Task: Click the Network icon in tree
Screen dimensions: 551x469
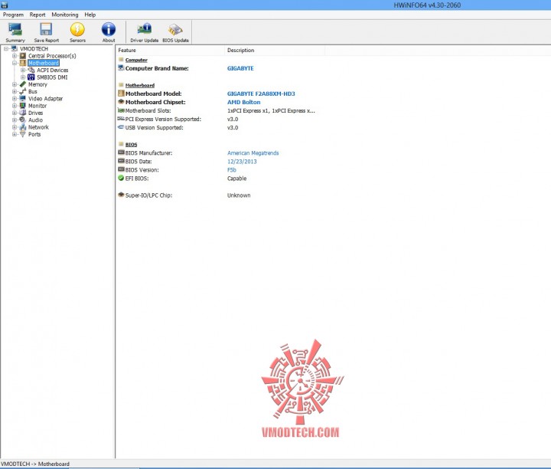Action: 23,127
